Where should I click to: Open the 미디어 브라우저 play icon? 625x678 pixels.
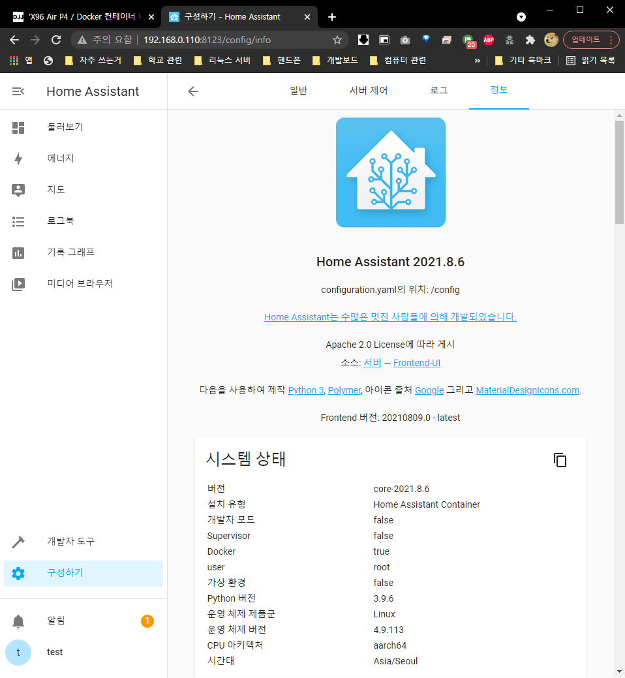pos(18,284)
